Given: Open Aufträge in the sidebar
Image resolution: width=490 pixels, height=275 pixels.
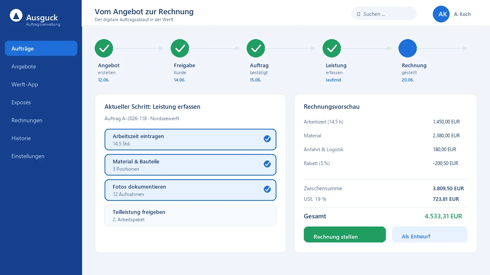Looking at the screenshot, I should (x=41, y=48).
